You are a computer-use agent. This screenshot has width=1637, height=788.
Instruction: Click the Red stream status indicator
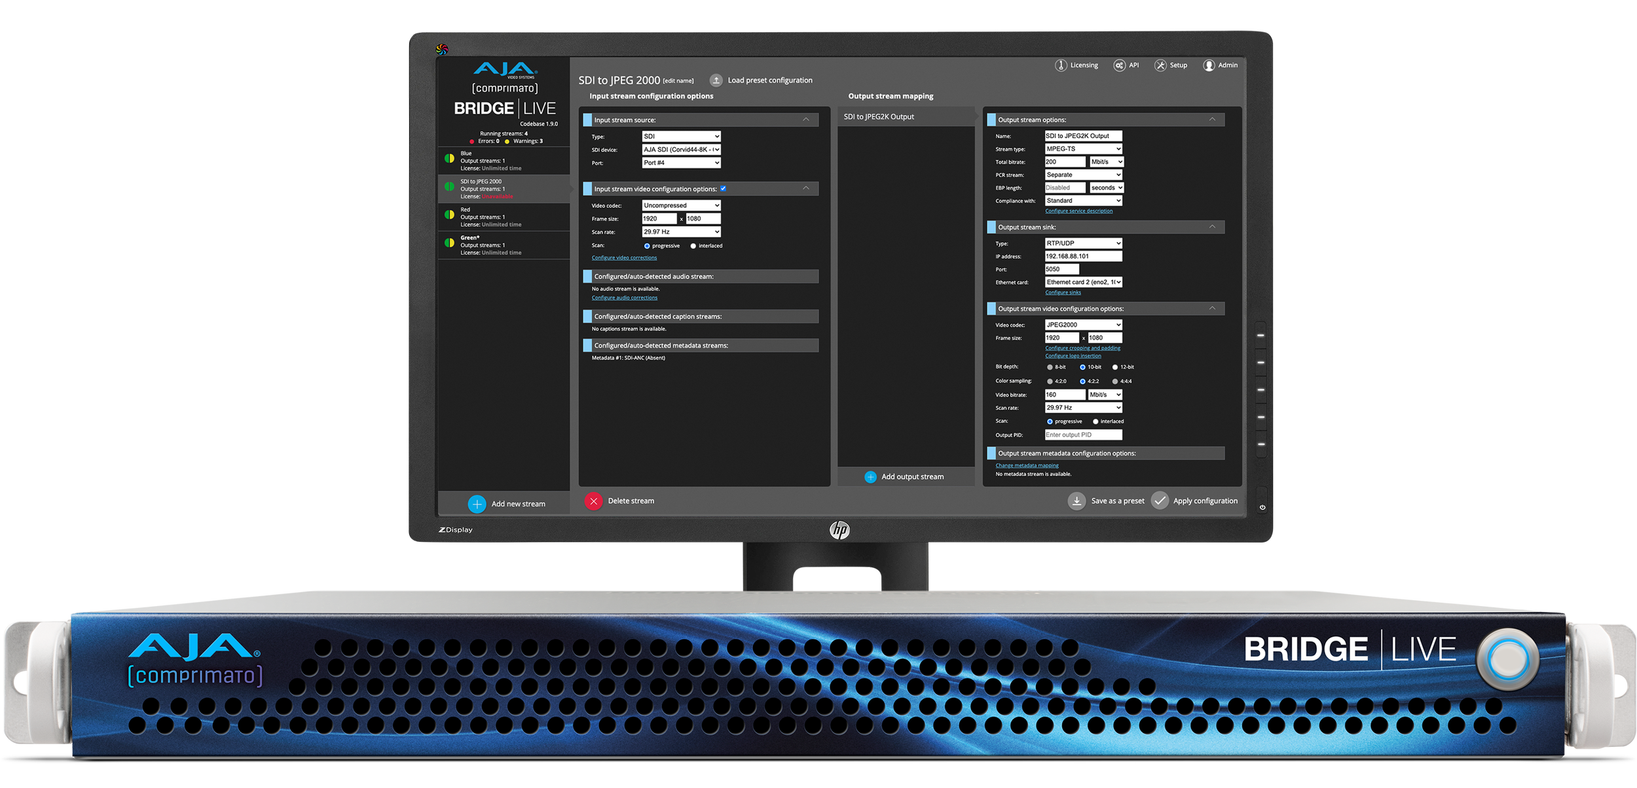click(x=449, y=215)
